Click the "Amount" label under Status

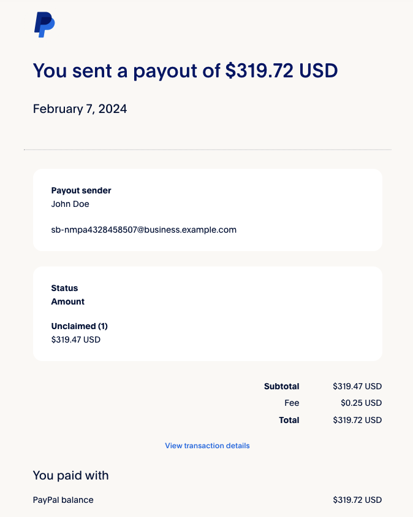[67, 301]
